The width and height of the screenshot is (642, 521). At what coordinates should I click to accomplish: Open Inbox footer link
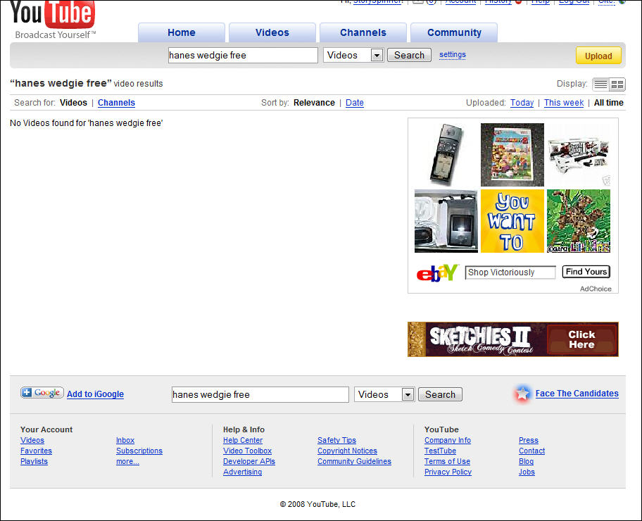pyautogui.click(x=125, y=440)
